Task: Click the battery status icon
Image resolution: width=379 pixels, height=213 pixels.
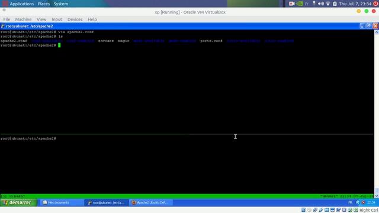Action: 335,4
